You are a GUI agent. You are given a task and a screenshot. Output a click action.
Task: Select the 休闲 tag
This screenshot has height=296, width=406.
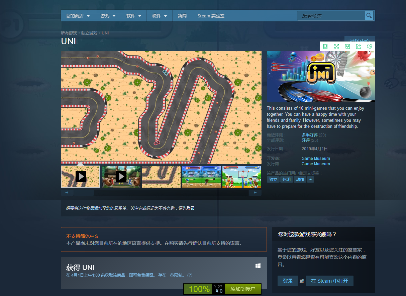(x=287, y=180)
